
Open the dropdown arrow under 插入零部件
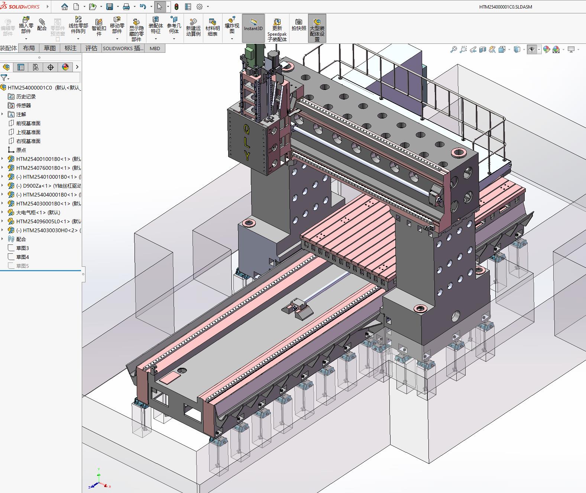click(x=26, y=39)
